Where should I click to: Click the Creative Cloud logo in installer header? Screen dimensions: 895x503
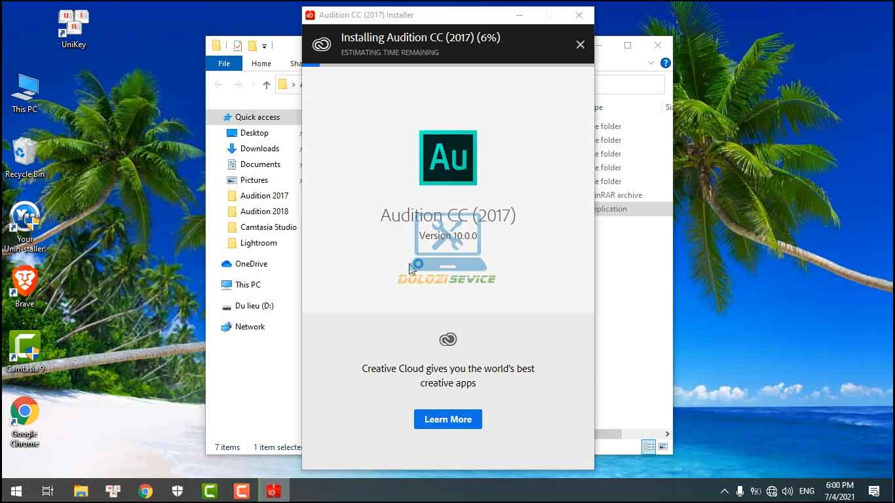(x=322, y=45)
